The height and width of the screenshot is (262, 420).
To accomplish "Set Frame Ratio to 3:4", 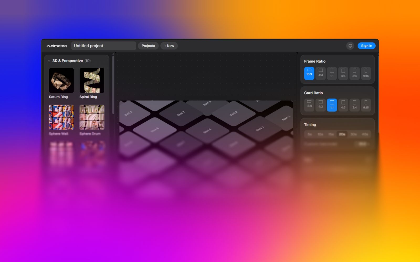I will point(354,73).
